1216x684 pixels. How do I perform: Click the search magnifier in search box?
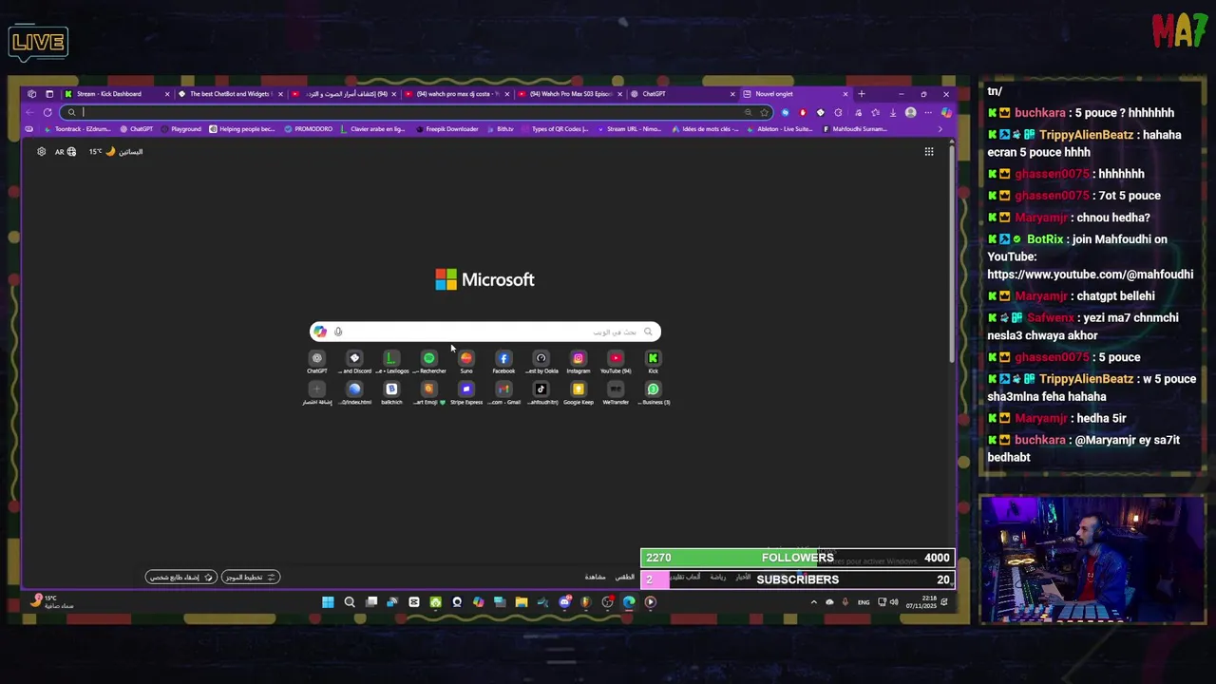[x=649, y=332]
